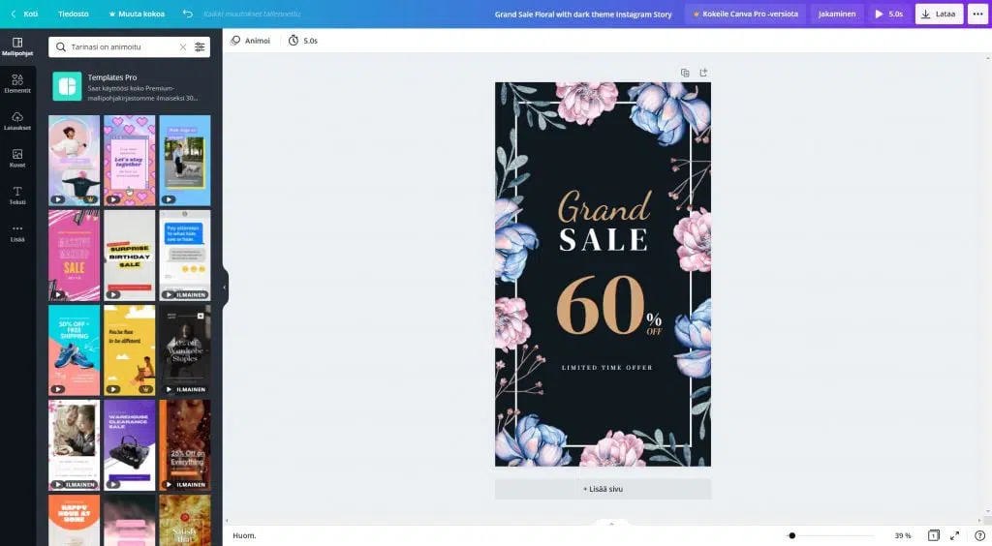Select the Happy Hour at Home template

pyautogui.click(x=74, y=520)
